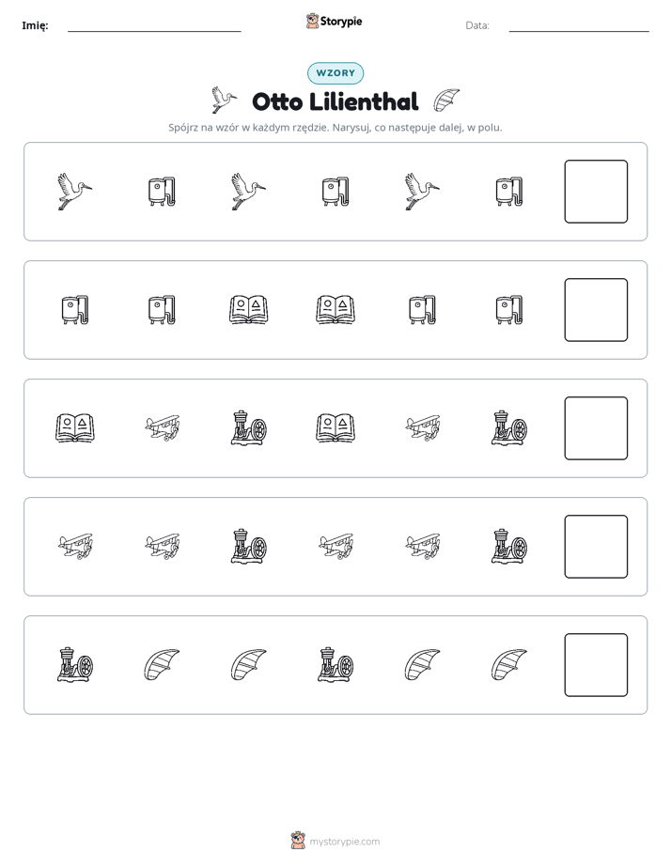Click the Imię name line field
The width and height of the screenshot is (671, 868).
point(154,25)
